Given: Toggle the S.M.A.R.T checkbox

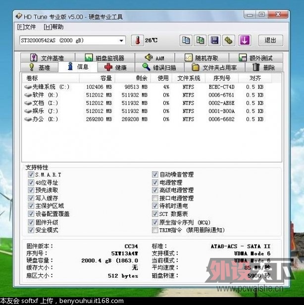Looking at the screenshot, I should 31,174.
